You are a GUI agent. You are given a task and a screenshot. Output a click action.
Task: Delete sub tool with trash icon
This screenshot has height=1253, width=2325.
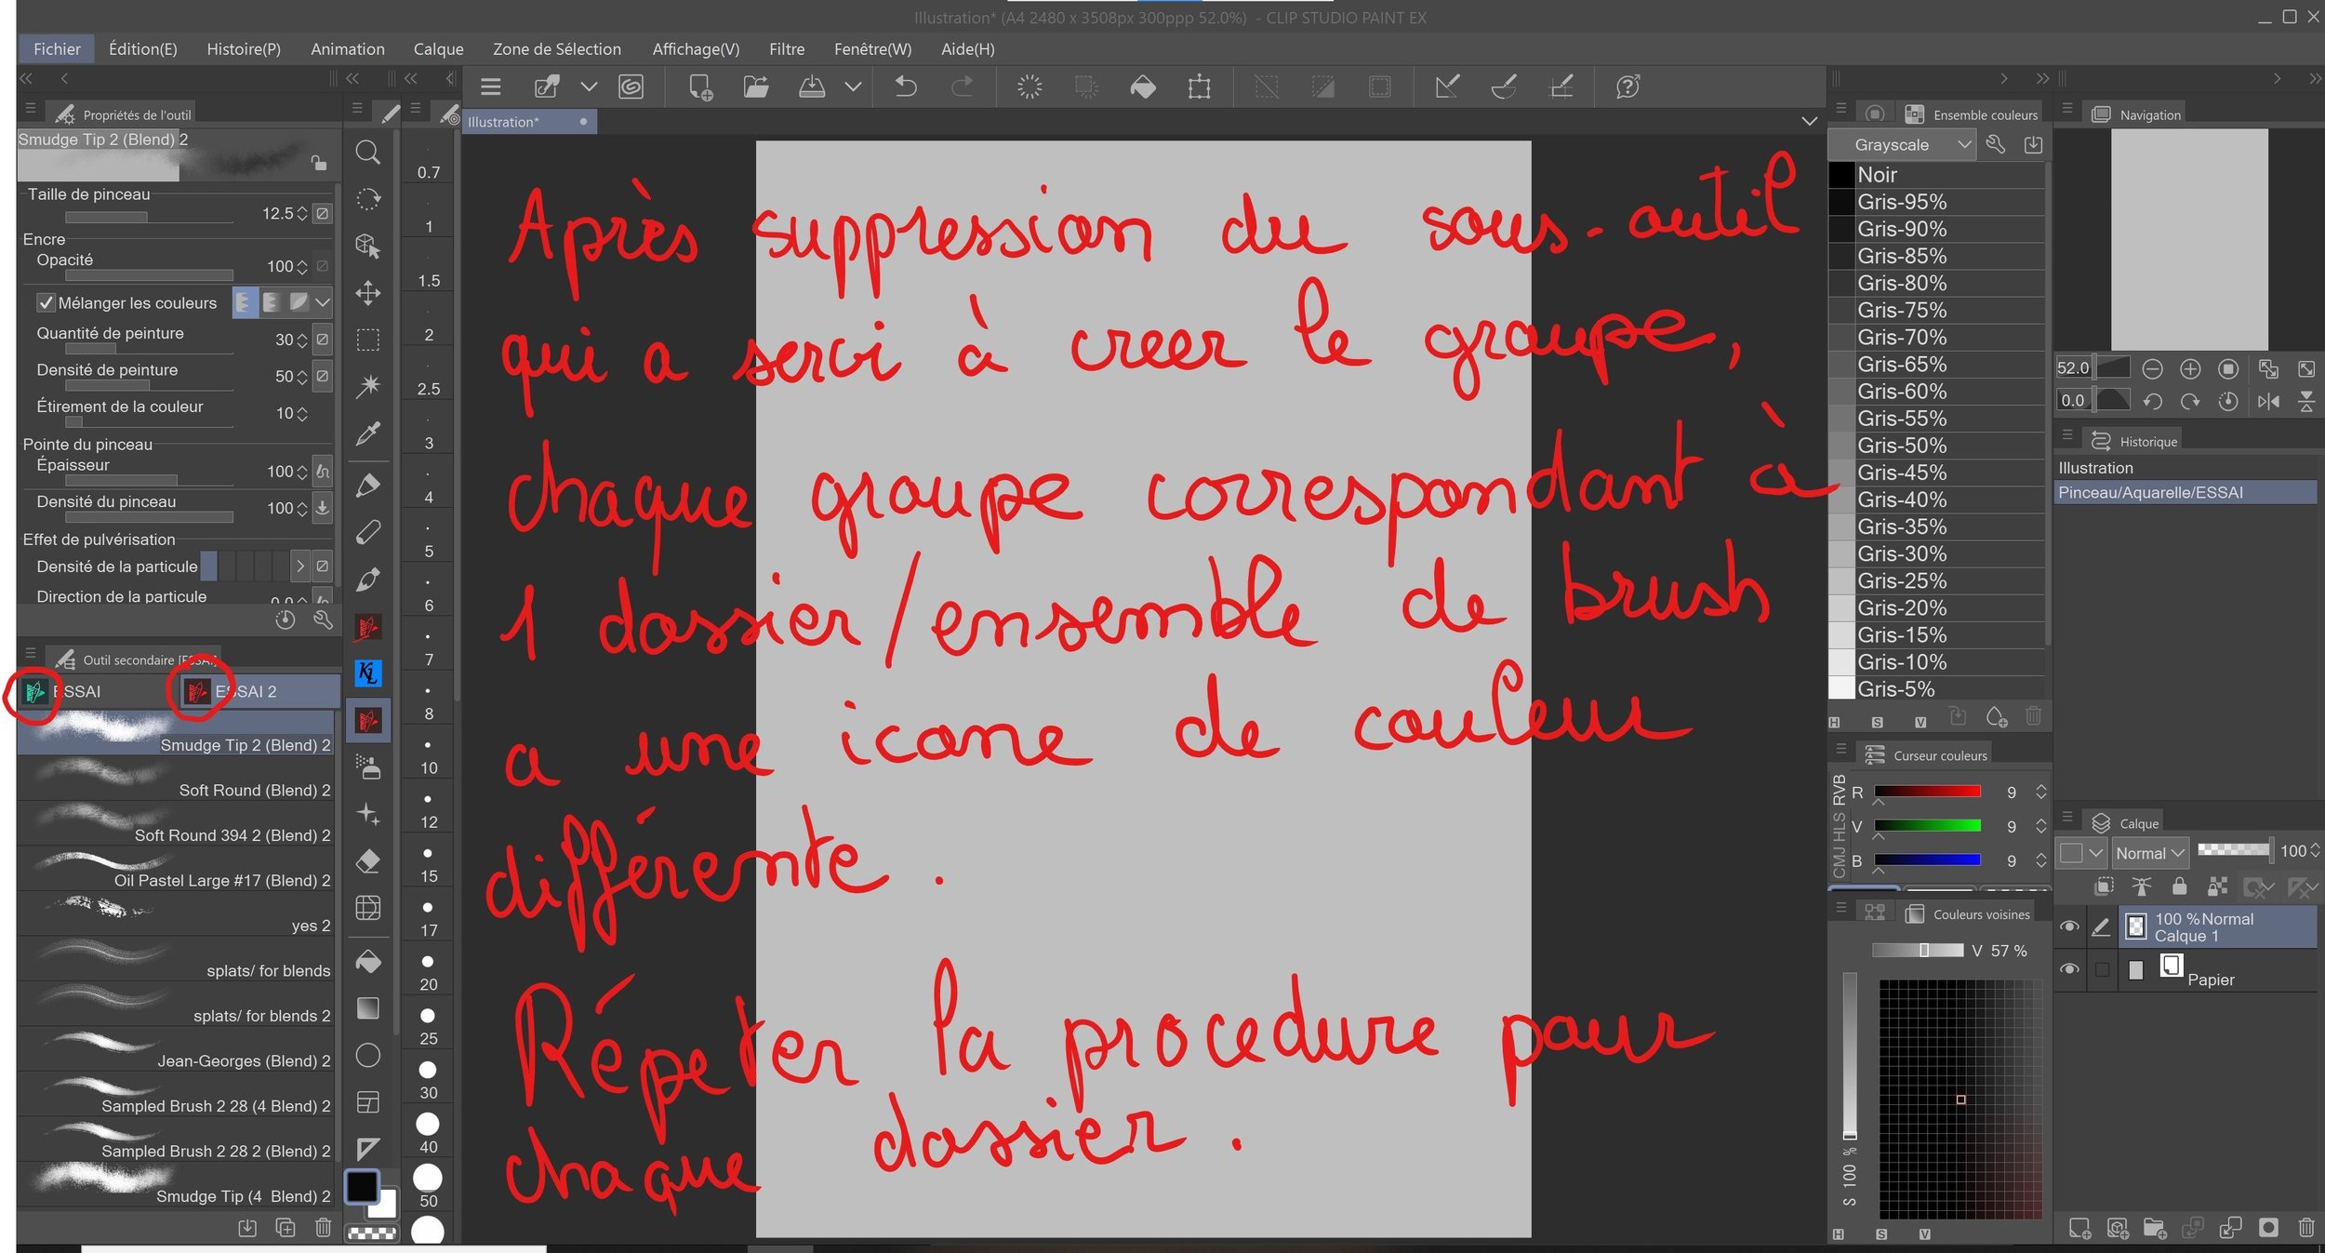[x=323, y=1227]
